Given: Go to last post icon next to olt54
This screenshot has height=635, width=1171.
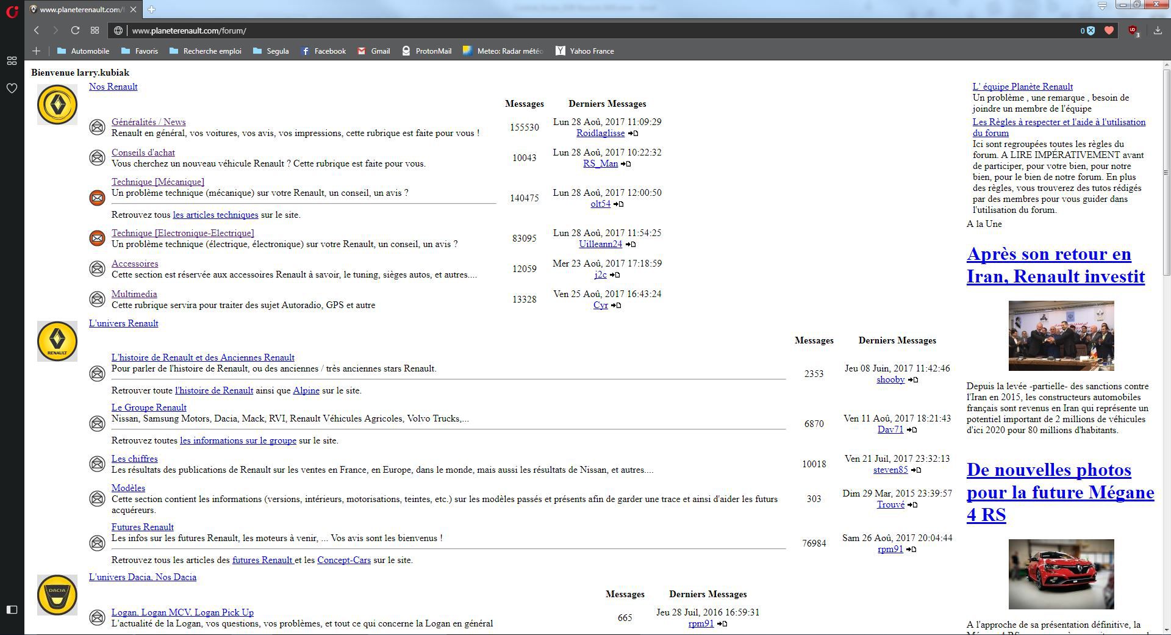Looking at the screenshot, I should click(618, 204).
